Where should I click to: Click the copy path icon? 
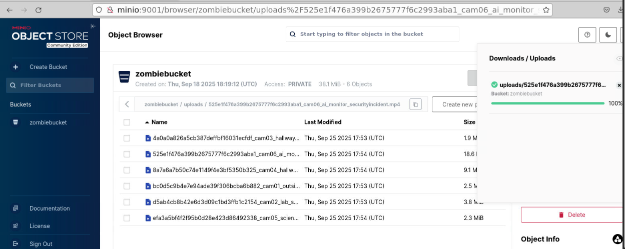pos(415,104)
